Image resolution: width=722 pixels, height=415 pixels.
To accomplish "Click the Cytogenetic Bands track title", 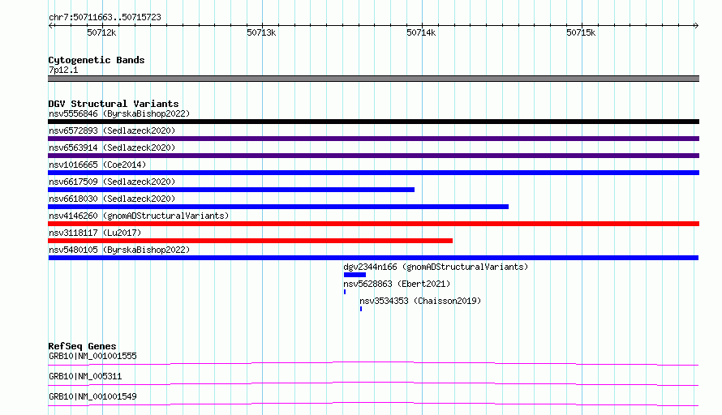I will point(97,60).
